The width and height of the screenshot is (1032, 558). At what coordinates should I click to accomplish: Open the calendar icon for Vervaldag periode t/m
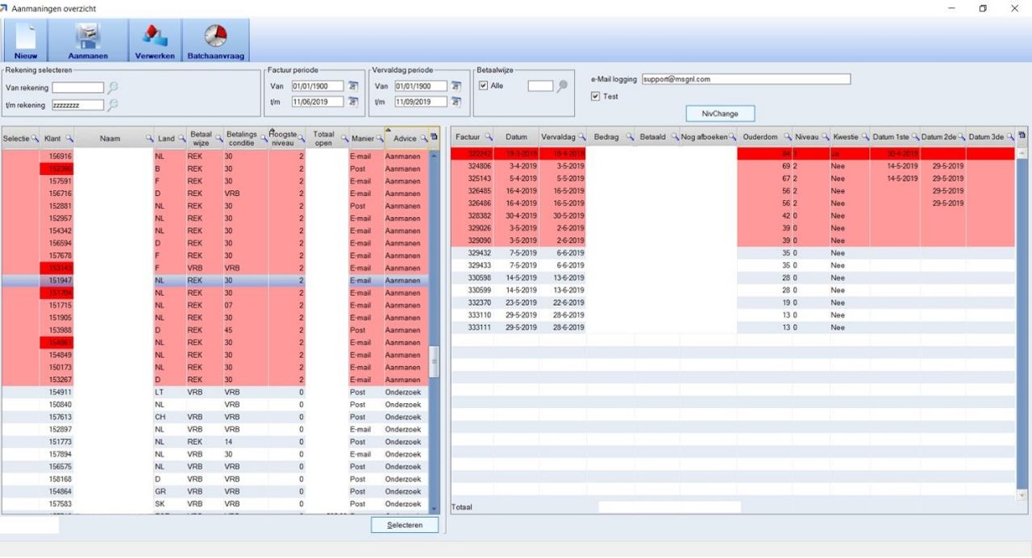456,102
